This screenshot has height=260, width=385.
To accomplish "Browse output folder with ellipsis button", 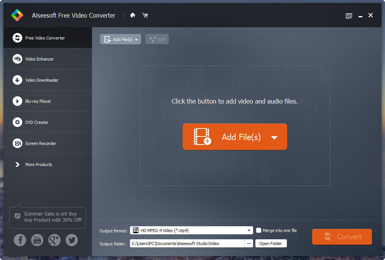I will (x=249, y=244).
